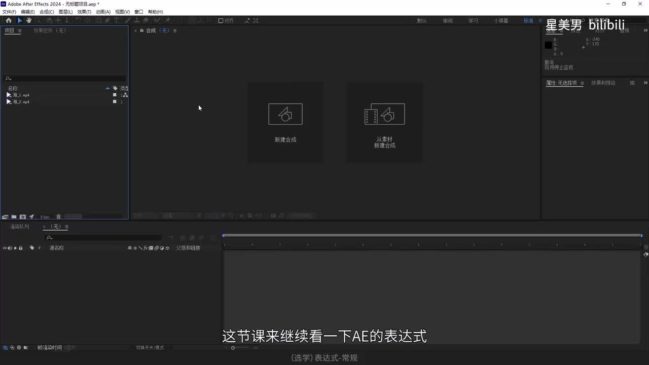Select the Horizontal Type tool
The image size is (649, 365).
[x=117, y=20]
